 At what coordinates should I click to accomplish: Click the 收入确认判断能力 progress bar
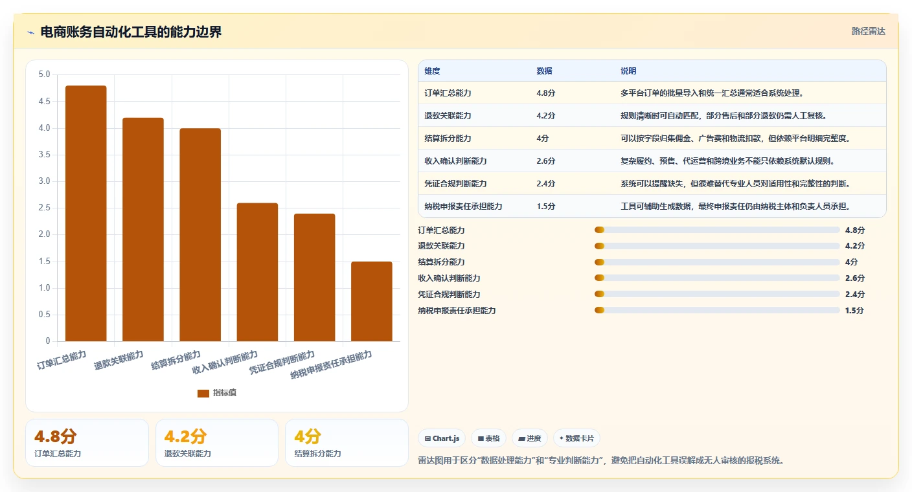pyautogui.click(x=717, y=278)
